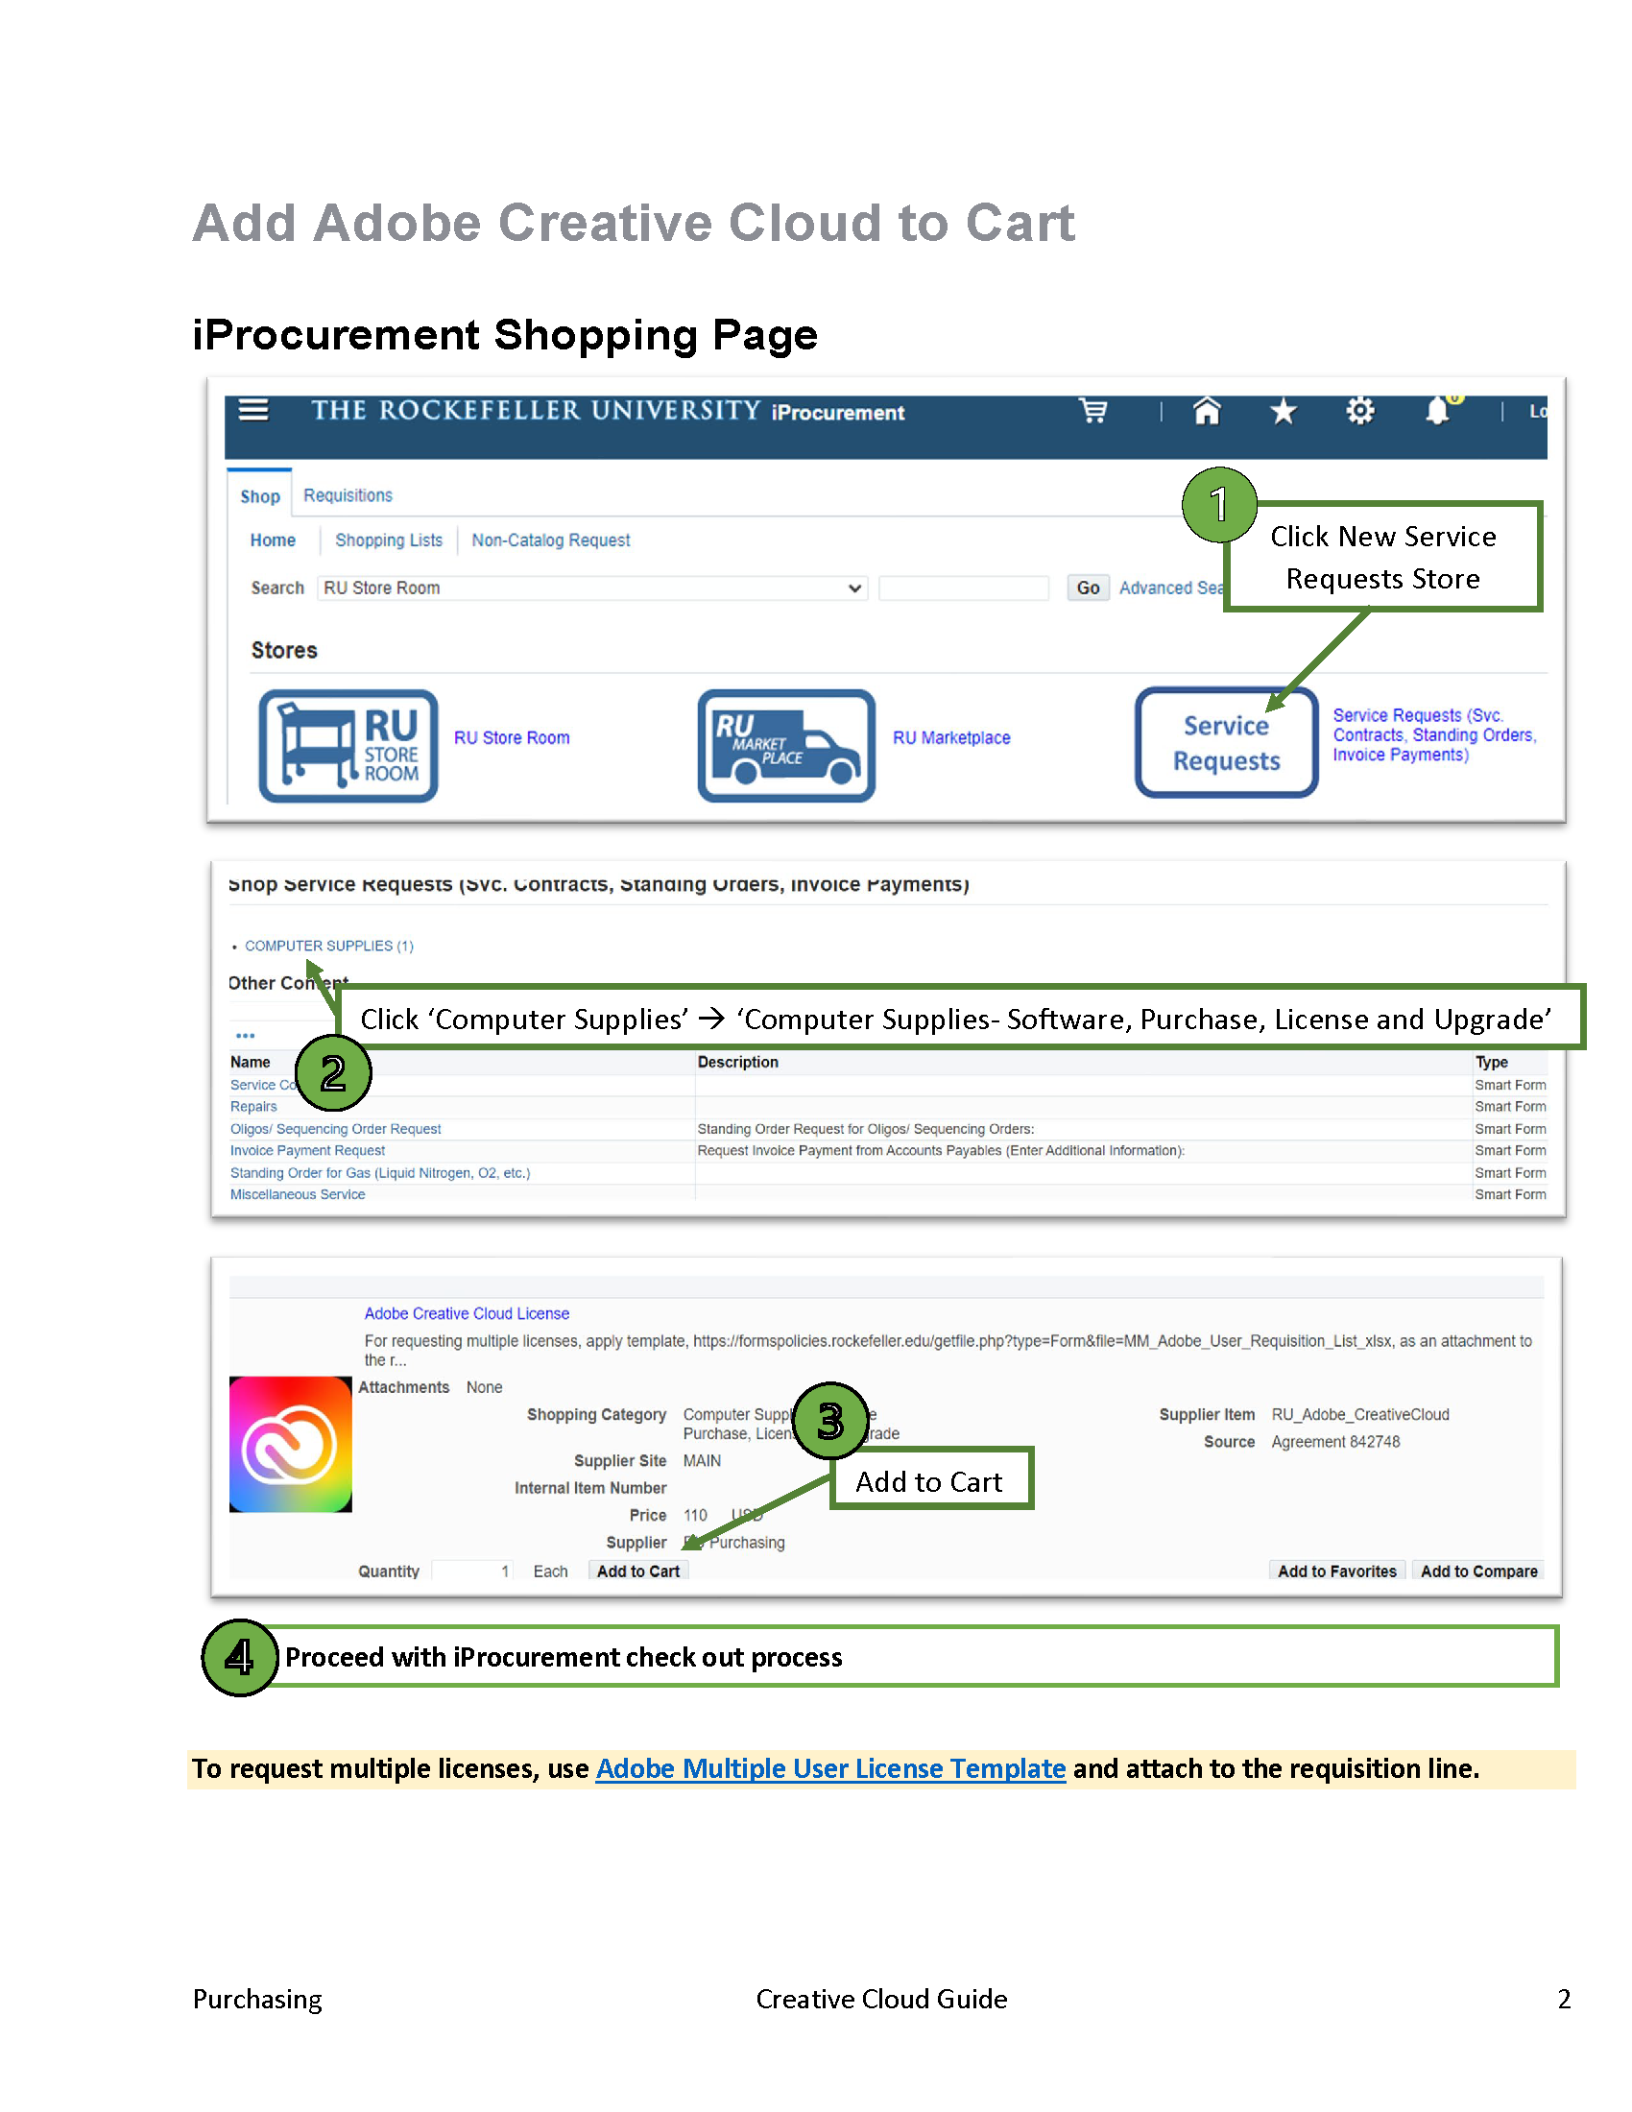Click the Adobe Creative Cloud thumbnail

coord(290,1444)
